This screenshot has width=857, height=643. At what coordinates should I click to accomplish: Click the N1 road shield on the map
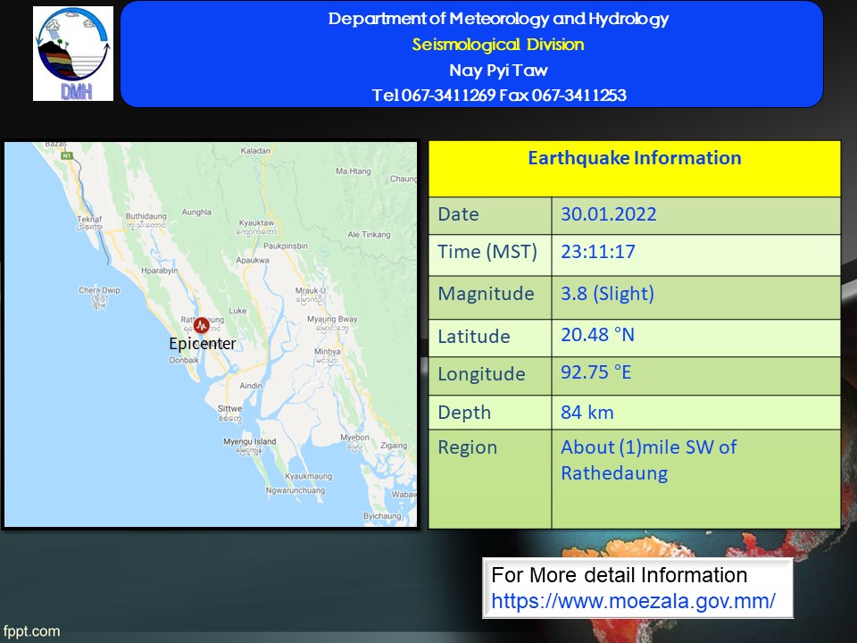[x=67, y=155]
